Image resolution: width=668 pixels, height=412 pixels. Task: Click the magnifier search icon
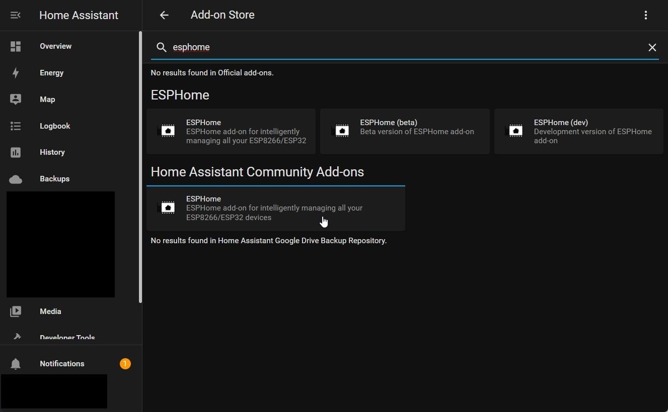pos(161,47)
